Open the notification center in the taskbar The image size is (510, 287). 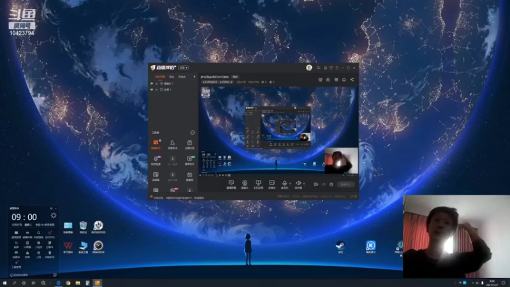504,283
